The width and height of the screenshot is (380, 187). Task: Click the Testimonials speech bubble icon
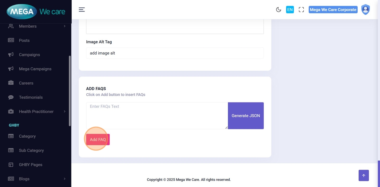point(11,97)
